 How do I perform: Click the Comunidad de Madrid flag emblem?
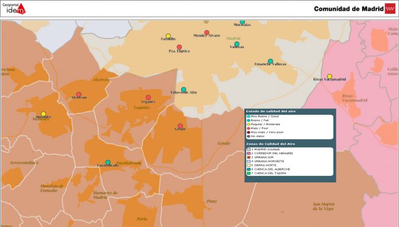[390, 9]
